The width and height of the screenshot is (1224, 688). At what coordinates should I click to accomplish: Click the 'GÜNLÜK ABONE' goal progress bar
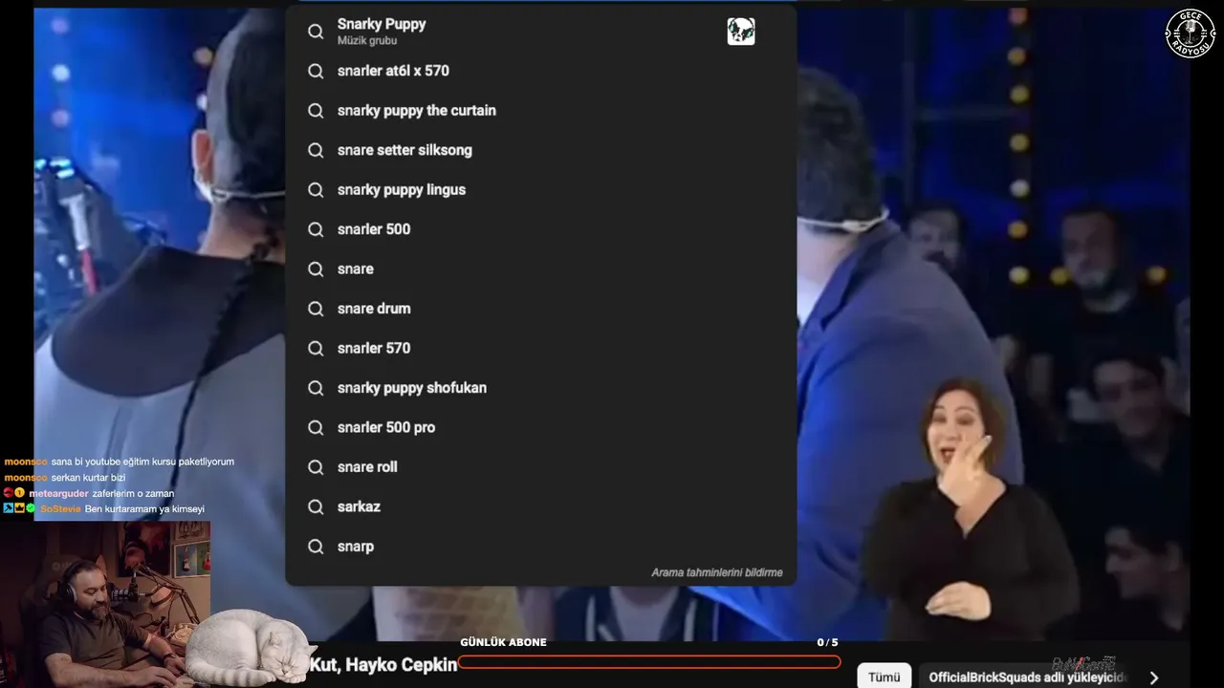pyautogui.click(x=649, y=662)
